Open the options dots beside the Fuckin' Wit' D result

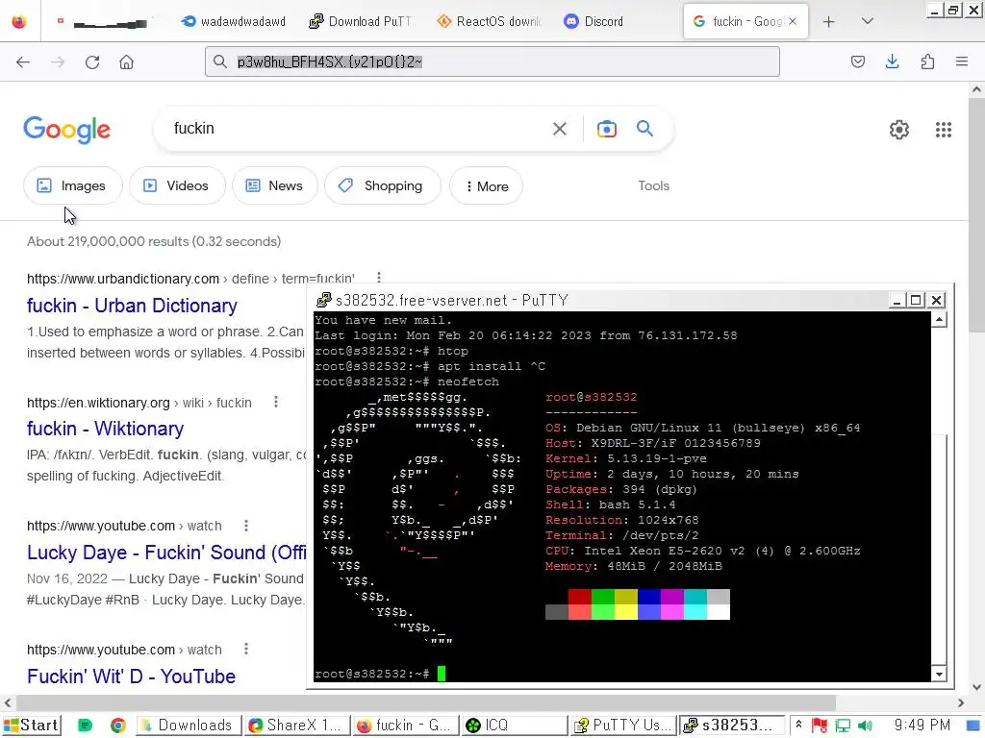(x=246, y=649)
